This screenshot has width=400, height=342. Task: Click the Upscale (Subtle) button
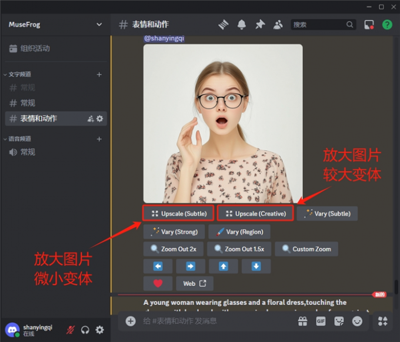[178, 214]
